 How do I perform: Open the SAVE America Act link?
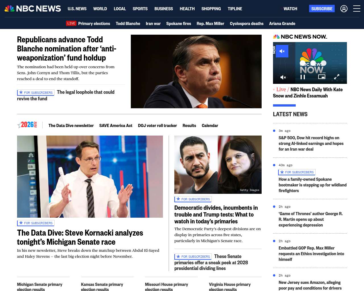tap(116, 126)
